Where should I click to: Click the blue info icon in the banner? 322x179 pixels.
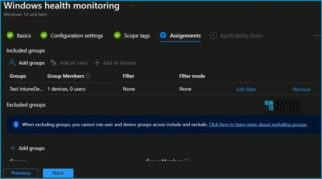click(x=16, y=124)
